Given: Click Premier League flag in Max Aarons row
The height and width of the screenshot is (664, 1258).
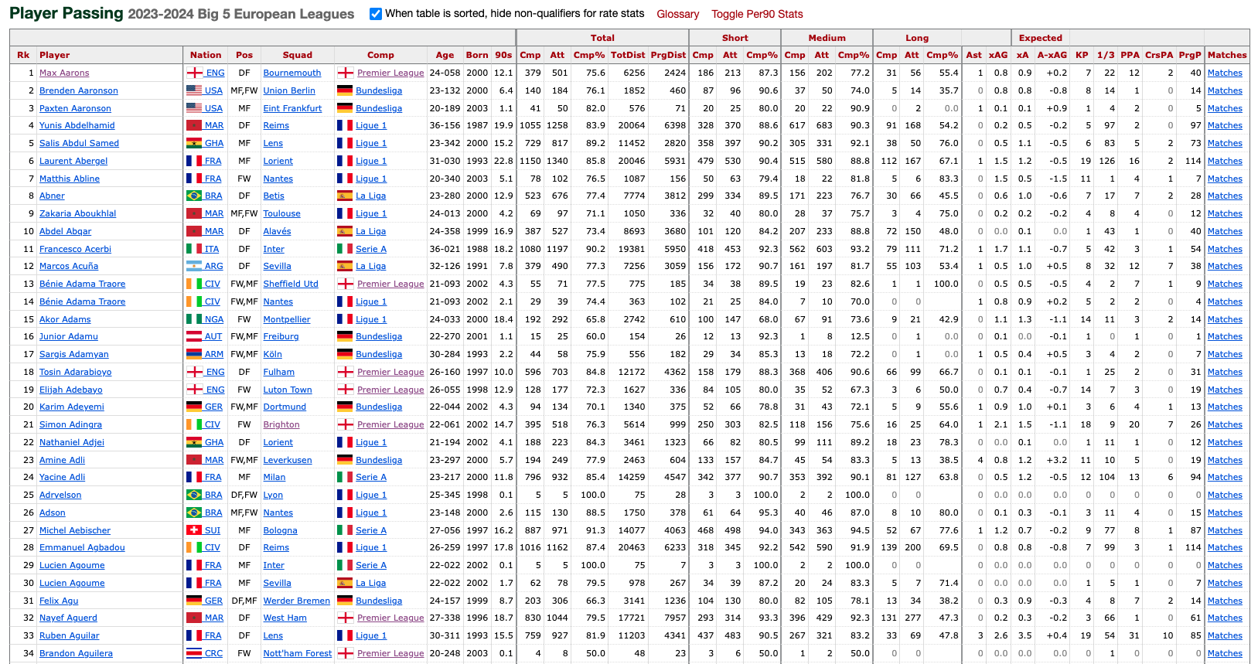Looking at the screenshot, I should 345,73.
